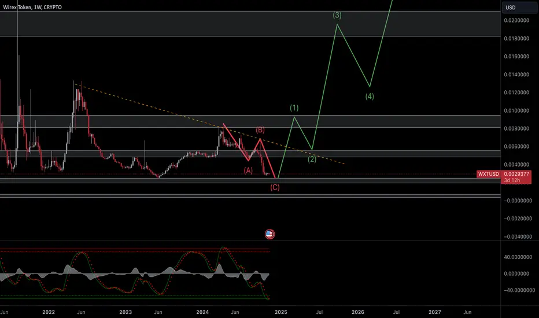This screenshot has width=539, height=318.
Task: Click the 2025 label on time axis
Action: (281, 312)
